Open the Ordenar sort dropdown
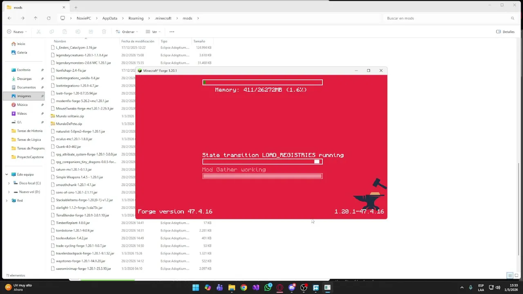Image resolution: width=523 pixels, height=294 pixels. point(127,32)
